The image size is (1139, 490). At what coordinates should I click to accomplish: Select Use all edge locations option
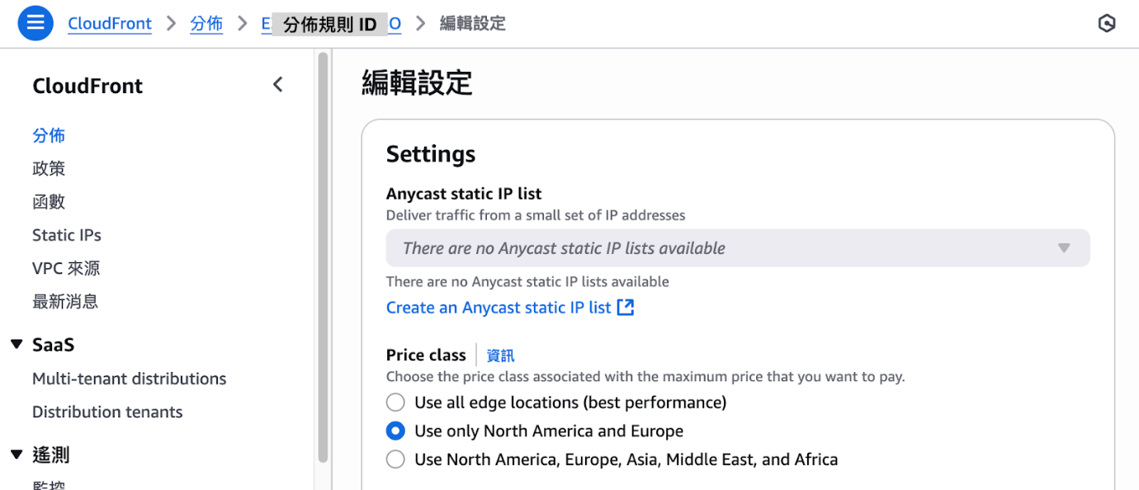tap(395, 402)
